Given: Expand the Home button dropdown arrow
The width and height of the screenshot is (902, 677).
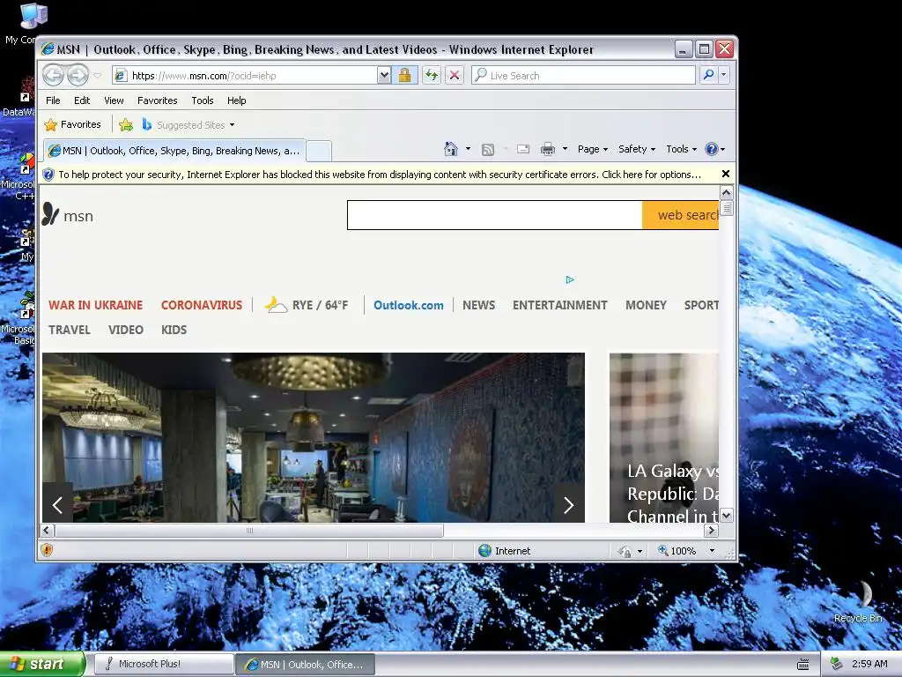Looking at the screenshot, I should pos(468,149).
